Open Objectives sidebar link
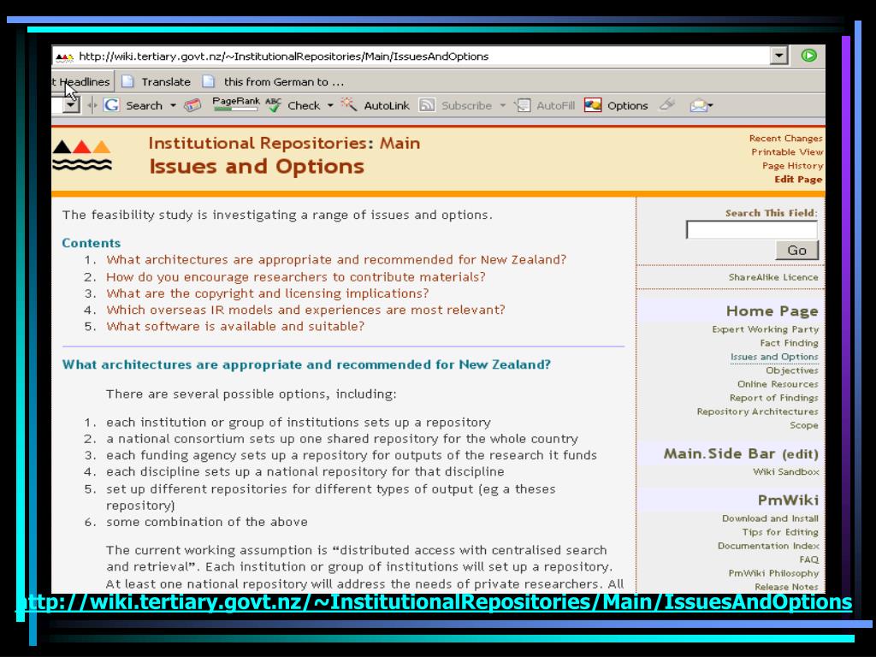This screenshot has height=657, width=876. [x=791, y=370]
